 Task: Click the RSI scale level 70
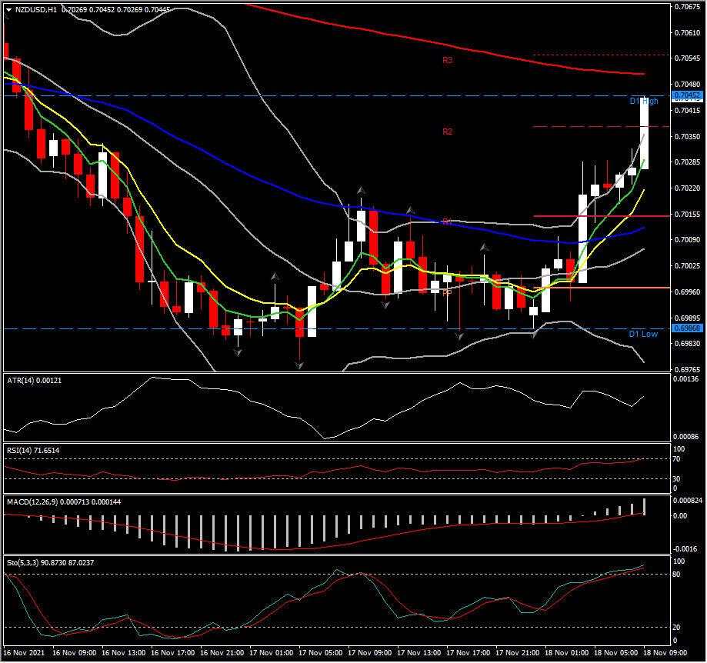677,459
